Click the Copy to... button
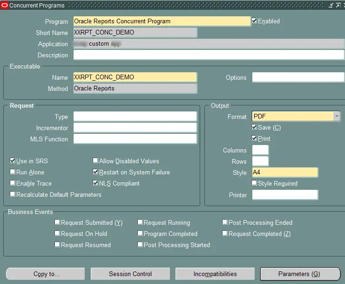 [46, 274]
